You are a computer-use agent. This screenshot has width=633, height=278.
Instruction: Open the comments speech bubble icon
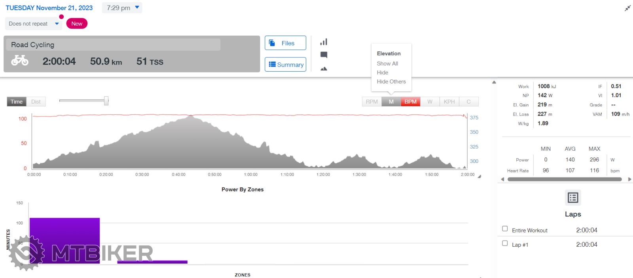(324, 55)
